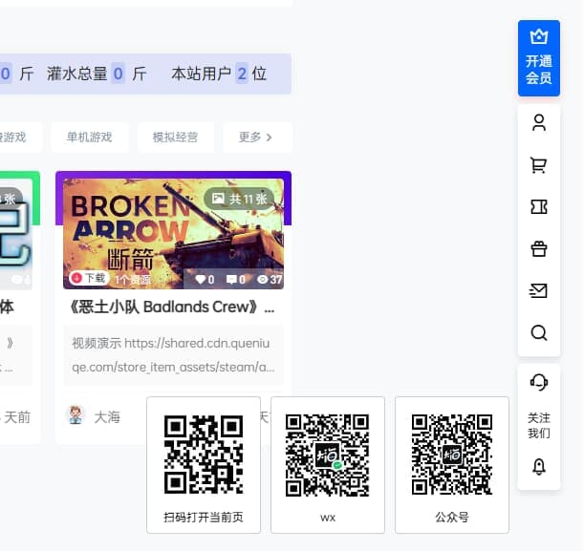The width and height of the screenshot is (584, 551).
Task: Open the gift box icon
Action: pos(538,249)
